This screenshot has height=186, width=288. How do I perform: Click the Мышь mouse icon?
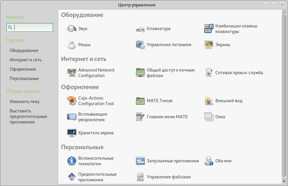(x=71, y=45)
